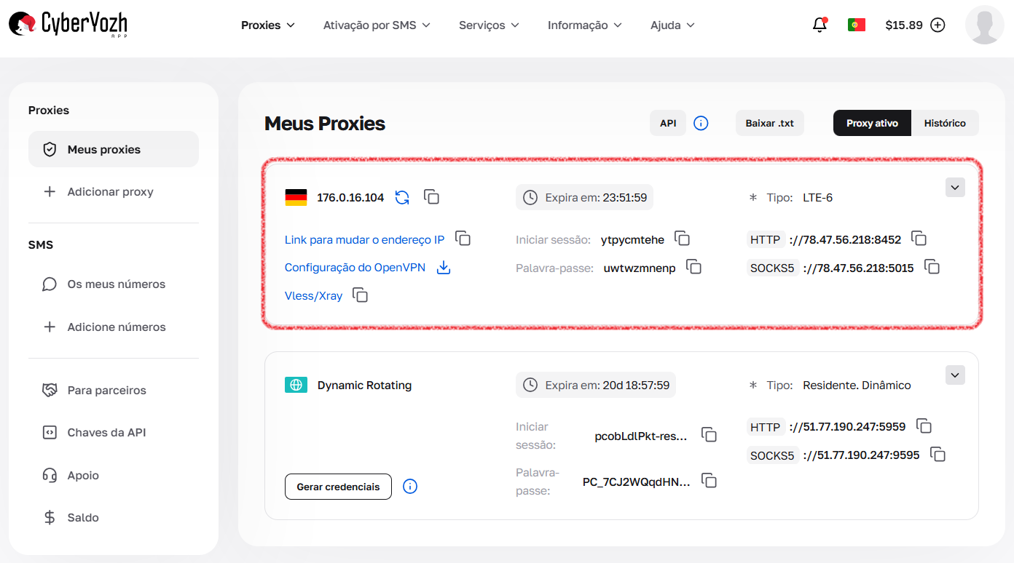Open Apoio support from the sidebar
1014x563 pixels.
pos(82,475)
